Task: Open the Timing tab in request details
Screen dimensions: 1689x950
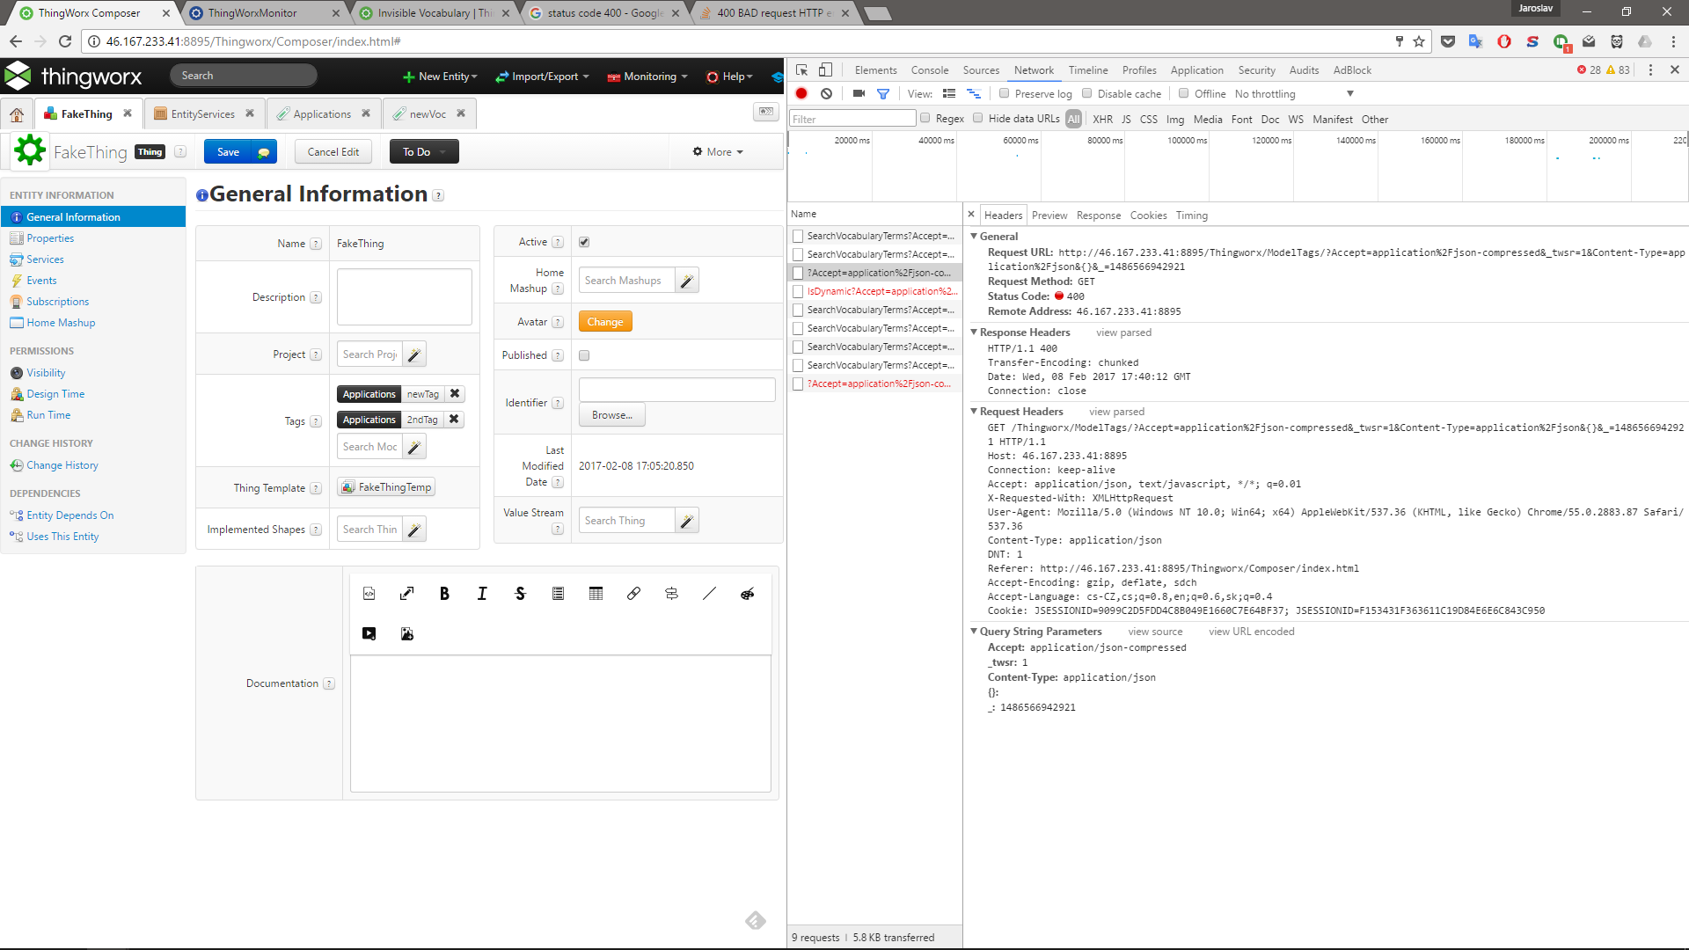Action: point(1191,216)
